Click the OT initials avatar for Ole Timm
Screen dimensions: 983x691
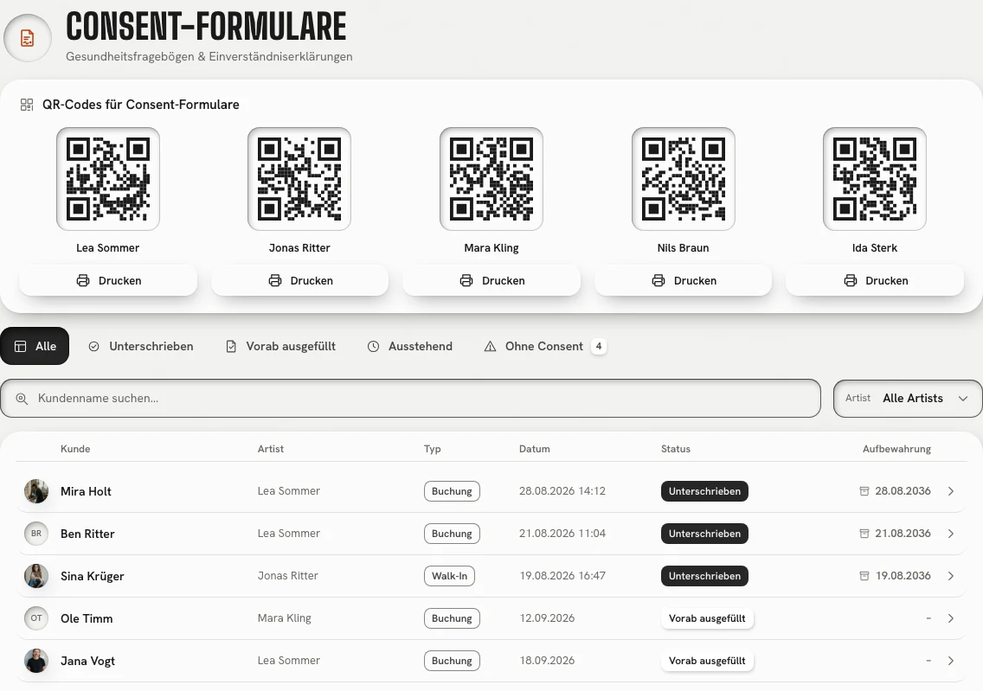(36, 618)
